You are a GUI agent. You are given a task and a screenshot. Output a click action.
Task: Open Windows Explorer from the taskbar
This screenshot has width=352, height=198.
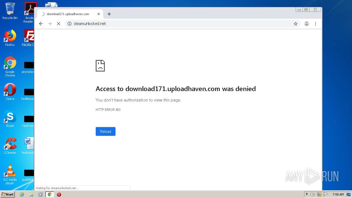click(31, 194)
